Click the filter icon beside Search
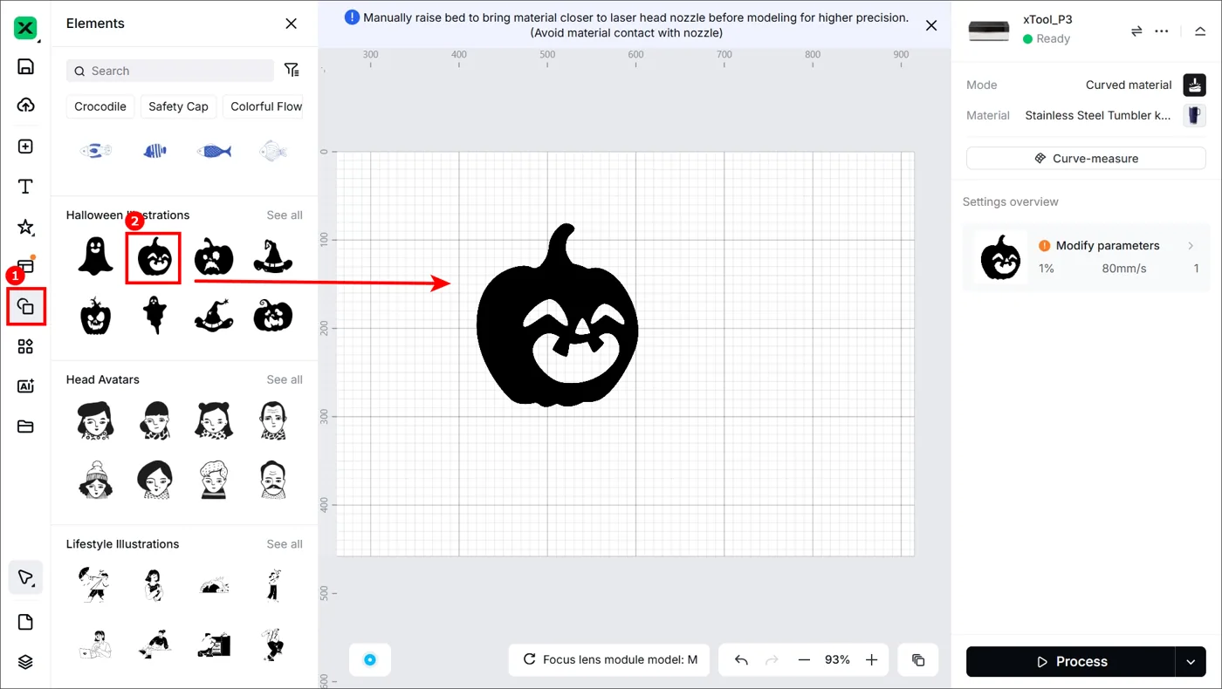This screenshot has width=1222, height=689. (x=292, y=70)
